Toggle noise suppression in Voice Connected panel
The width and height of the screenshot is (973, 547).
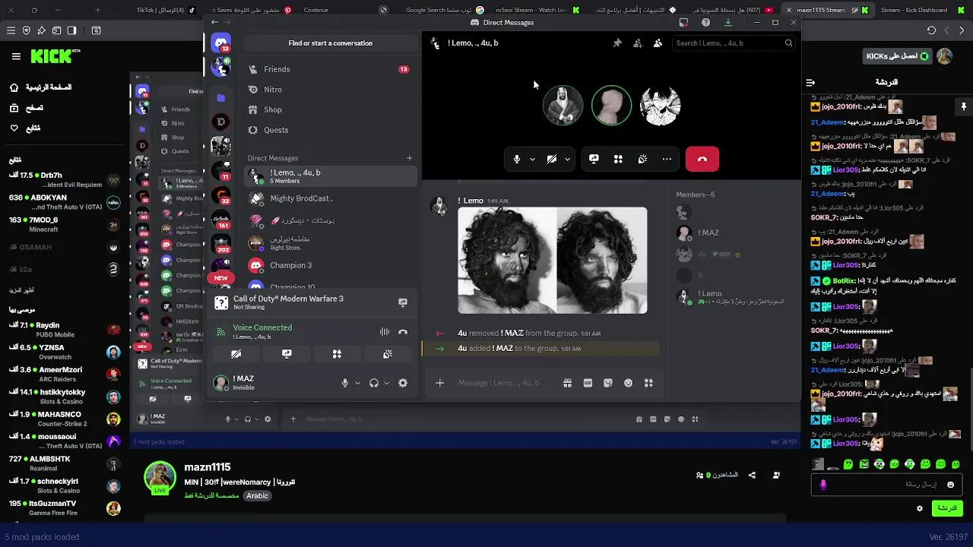385,332
